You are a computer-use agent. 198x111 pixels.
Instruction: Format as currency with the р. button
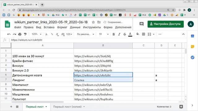(x=47, y=34)
